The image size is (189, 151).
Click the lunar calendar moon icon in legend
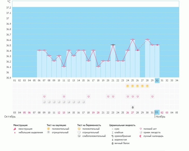pos(141,136)
